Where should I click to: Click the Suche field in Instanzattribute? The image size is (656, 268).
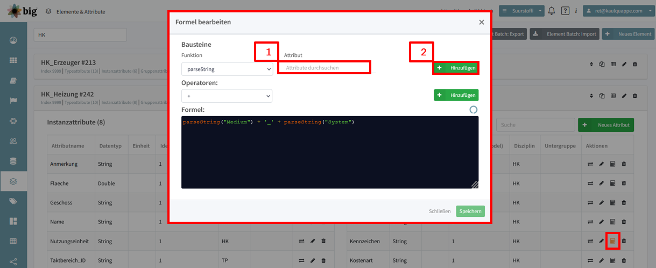tap(535, 125)
